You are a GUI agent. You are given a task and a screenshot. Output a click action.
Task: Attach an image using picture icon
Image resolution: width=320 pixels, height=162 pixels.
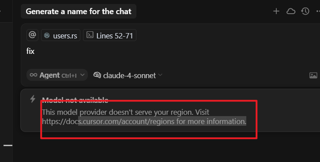pyautogui.click(x=313, y=75)
